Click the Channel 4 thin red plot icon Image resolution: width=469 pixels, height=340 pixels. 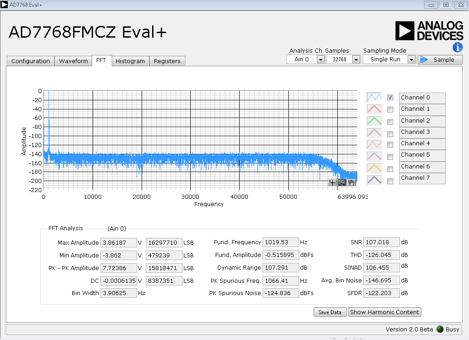pos(374,144)
